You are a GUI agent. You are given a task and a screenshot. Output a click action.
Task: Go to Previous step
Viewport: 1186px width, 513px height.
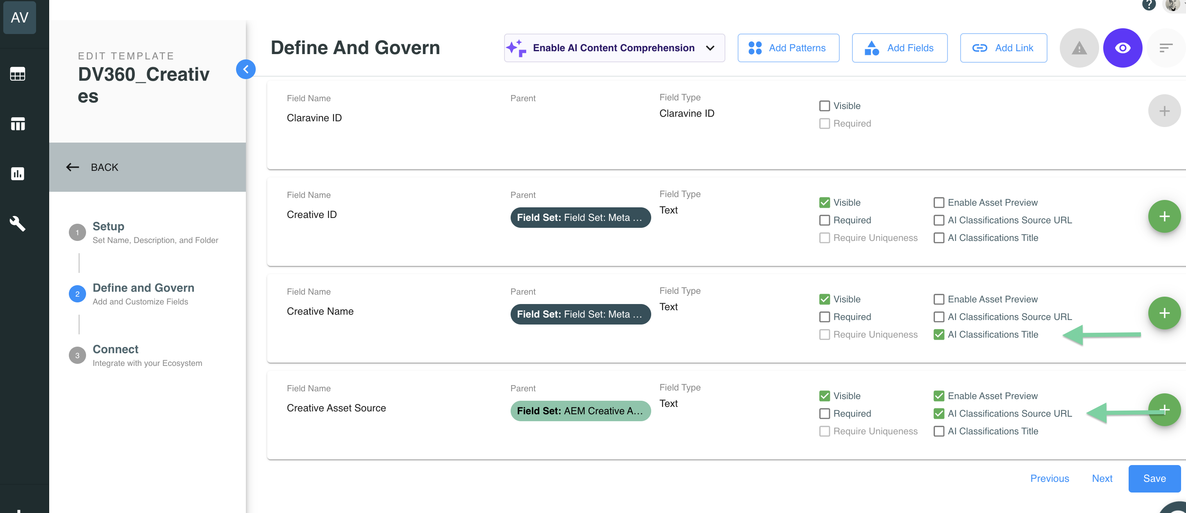tap(1049, 479)
